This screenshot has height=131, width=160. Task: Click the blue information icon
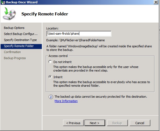[x=51, y=97]
